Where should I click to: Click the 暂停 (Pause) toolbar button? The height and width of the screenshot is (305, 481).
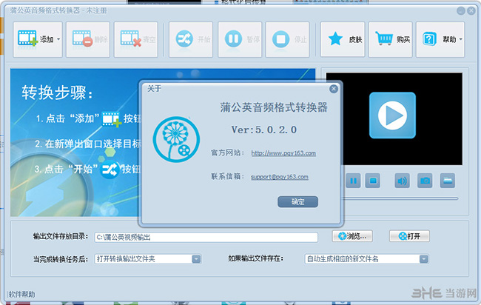240,39
